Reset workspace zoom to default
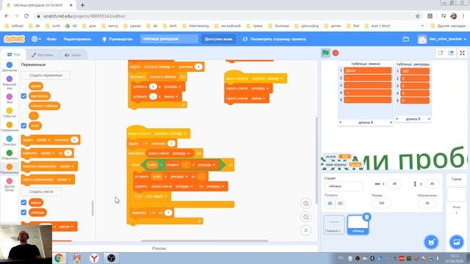Screen dimensions: 470x264 (305, 230)
